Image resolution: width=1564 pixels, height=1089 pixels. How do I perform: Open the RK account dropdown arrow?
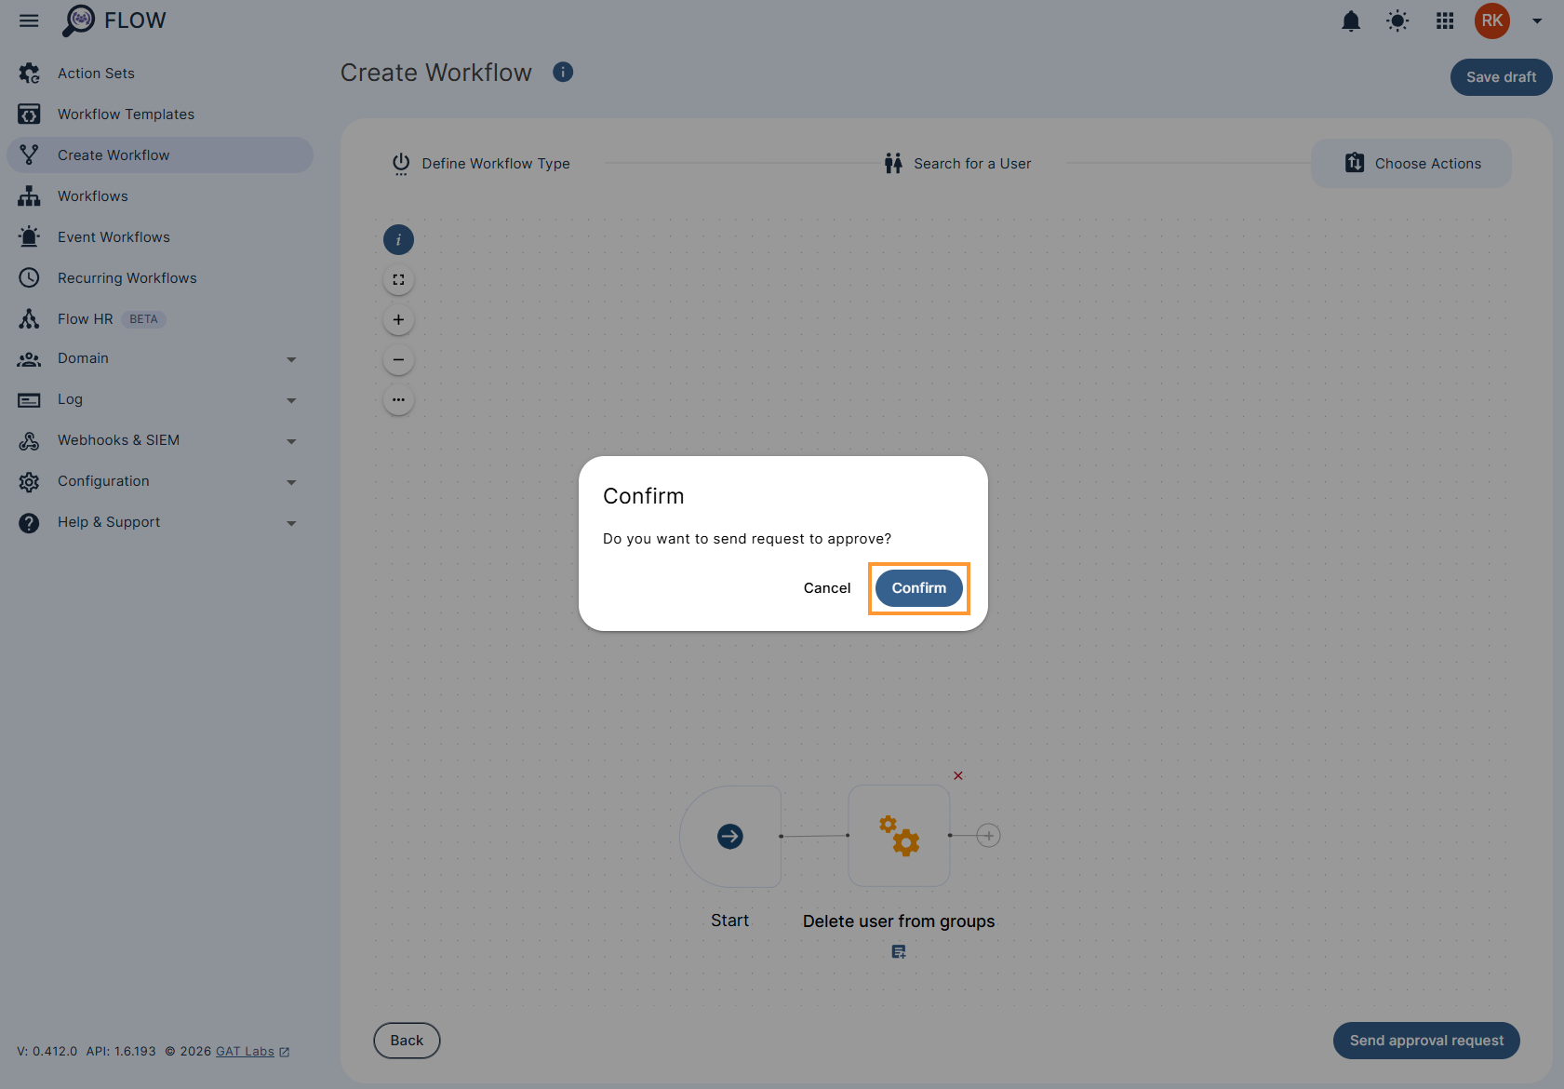click(x=1537, y=20)
